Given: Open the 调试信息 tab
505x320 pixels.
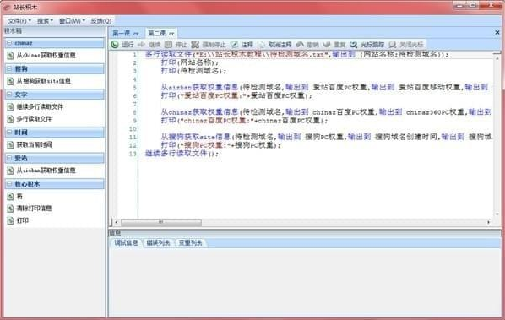Looking at the screenshot, I should [x=126, y=242].
